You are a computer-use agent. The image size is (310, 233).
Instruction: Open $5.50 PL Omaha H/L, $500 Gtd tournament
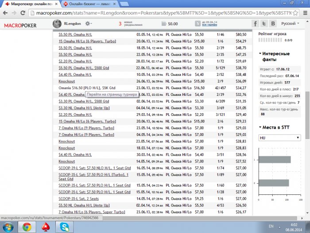click(84, 68)
